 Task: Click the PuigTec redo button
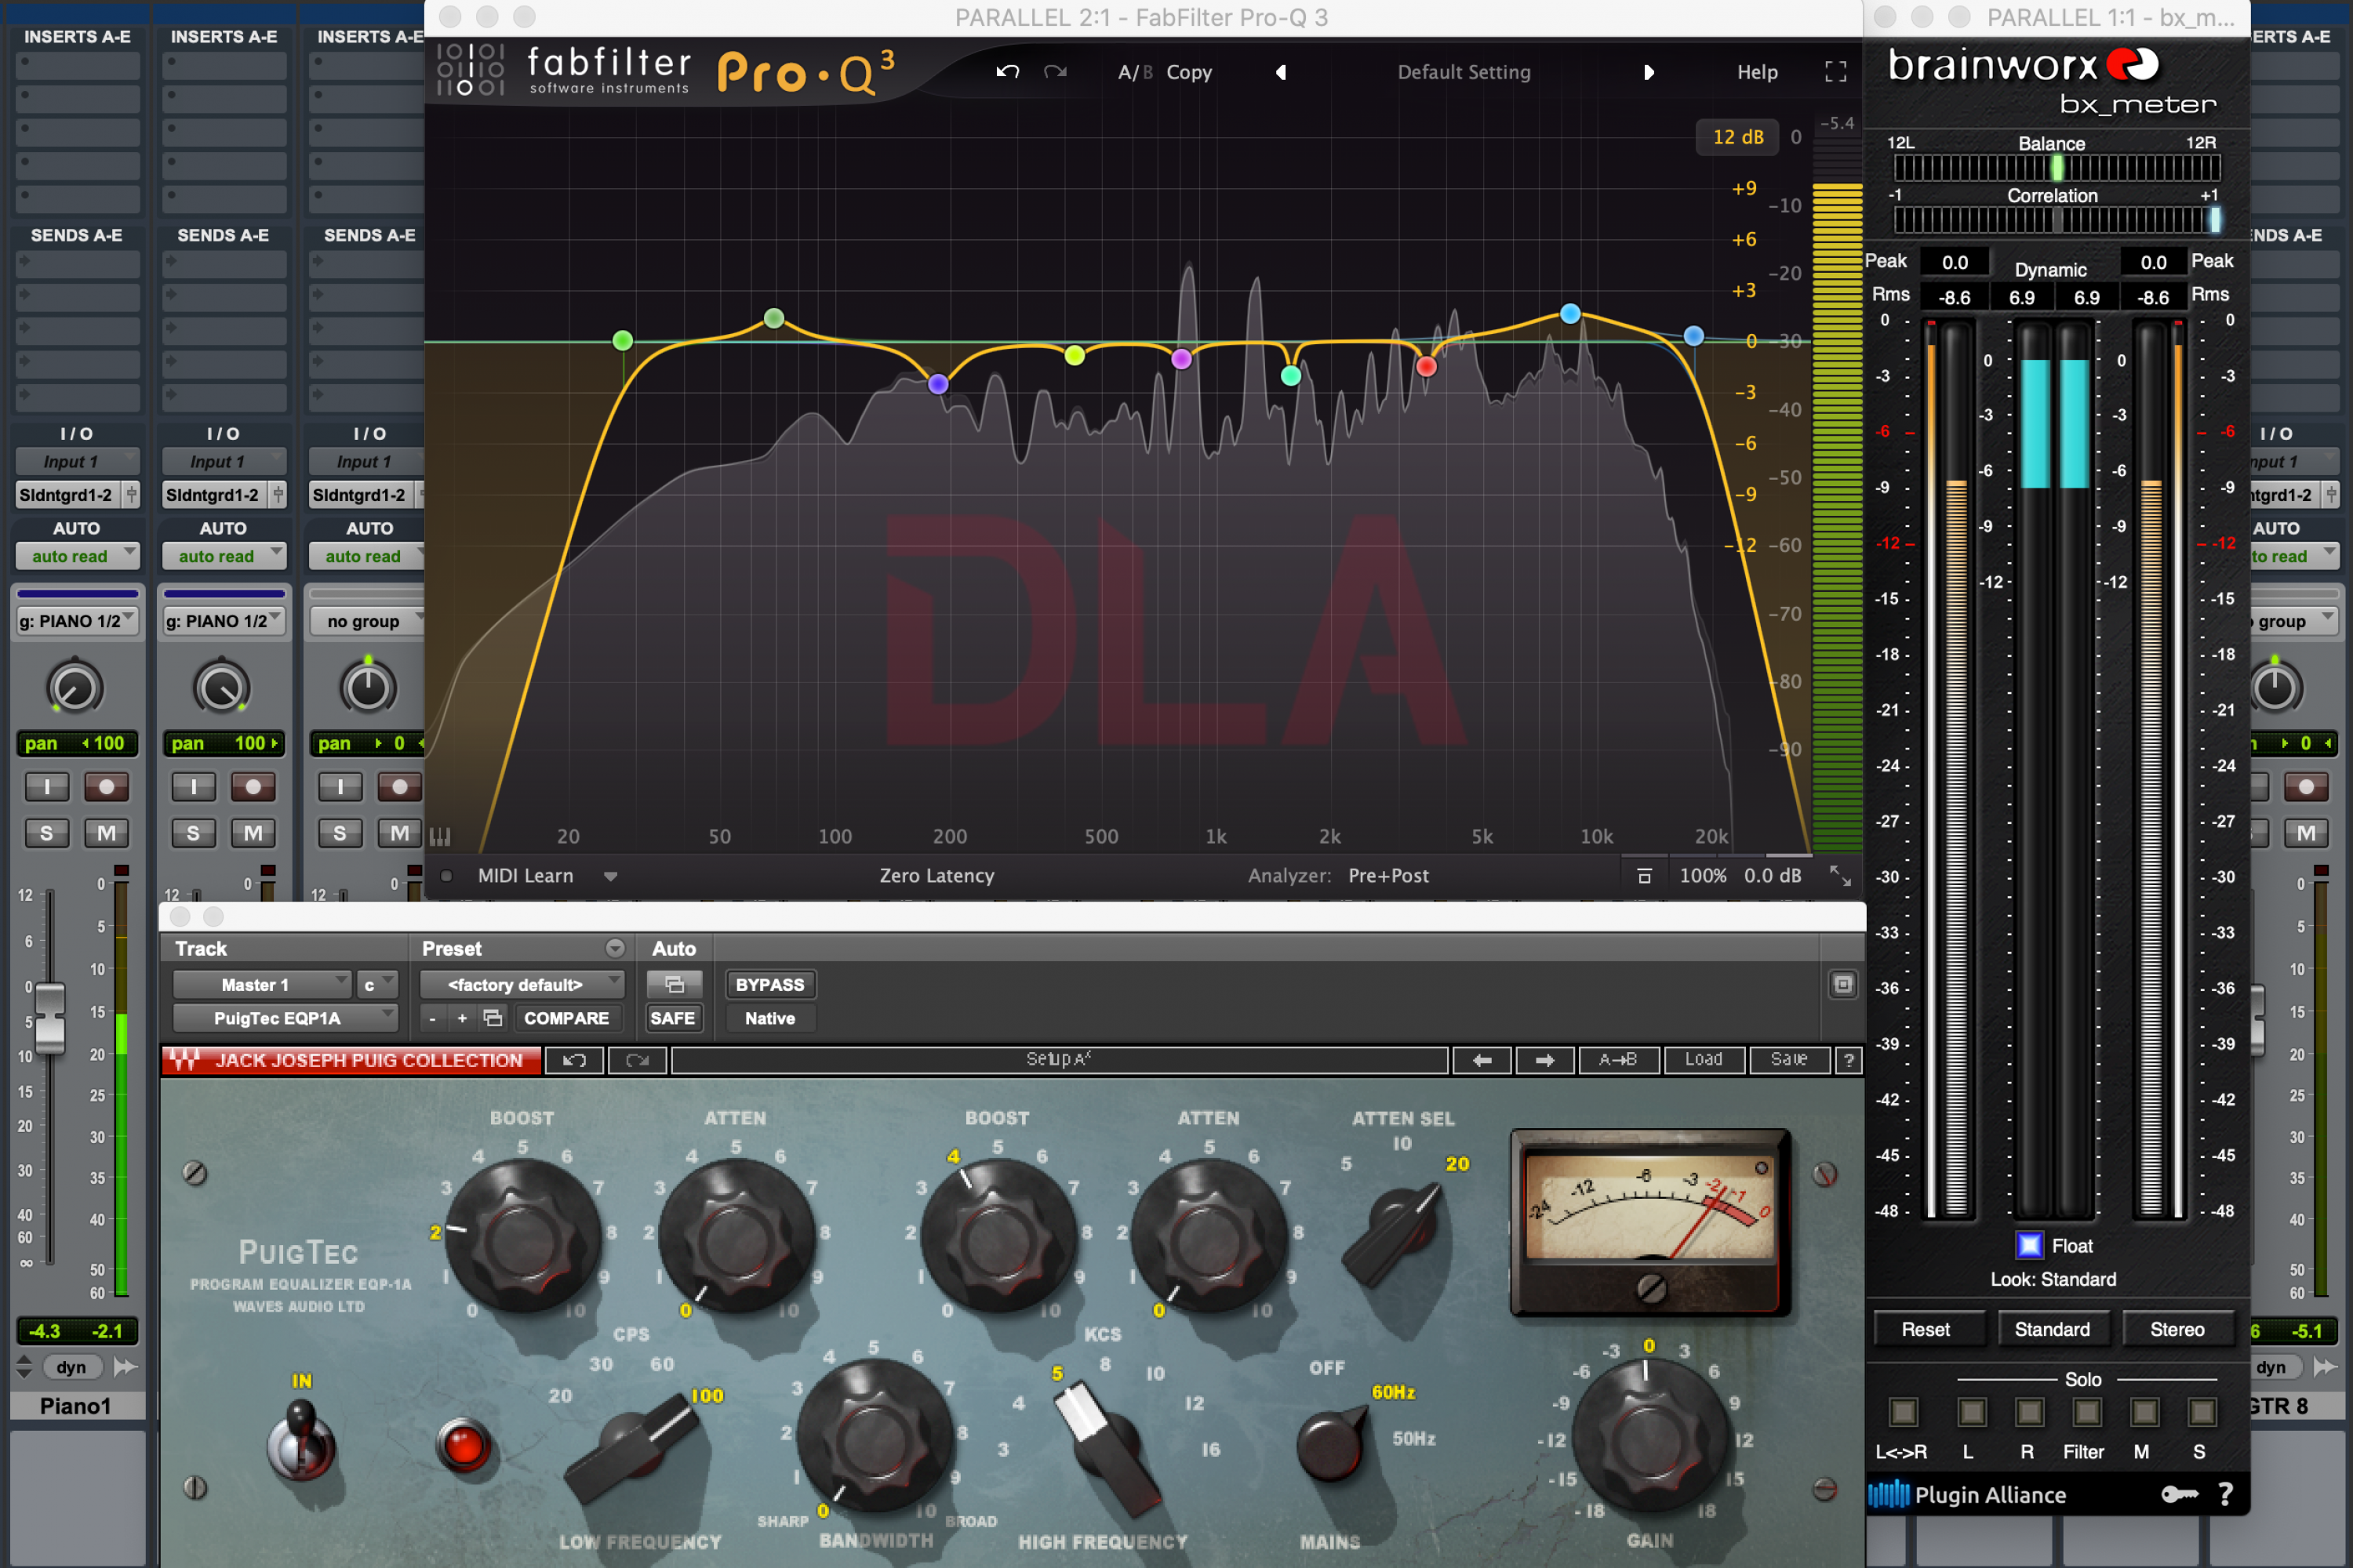click(x=637, y=1060)
